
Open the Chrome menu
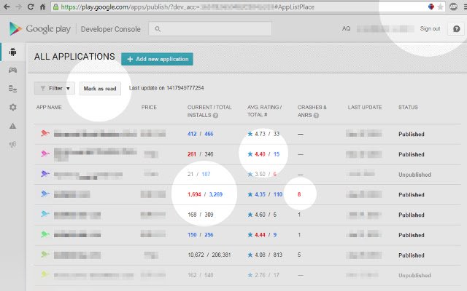(465, 7)
